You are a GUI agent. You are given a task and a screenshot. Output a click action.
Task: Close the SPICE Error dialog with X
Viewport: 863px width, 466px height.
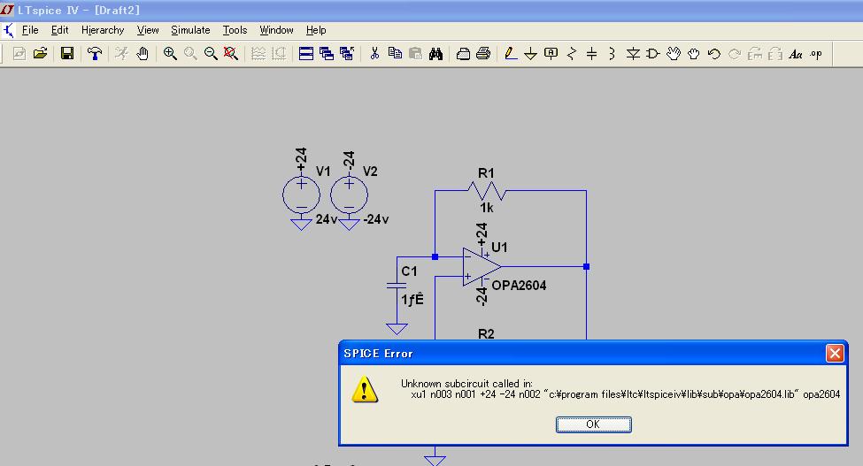pos(835,354)
